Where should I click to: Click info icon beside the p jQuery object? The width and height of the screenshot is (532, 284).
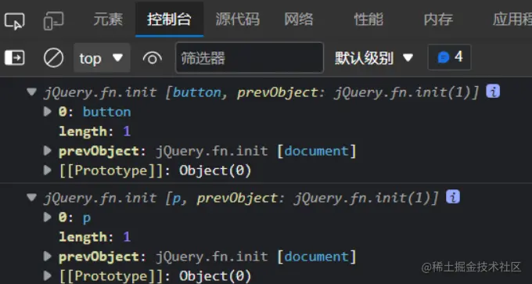tap(453, 197)
